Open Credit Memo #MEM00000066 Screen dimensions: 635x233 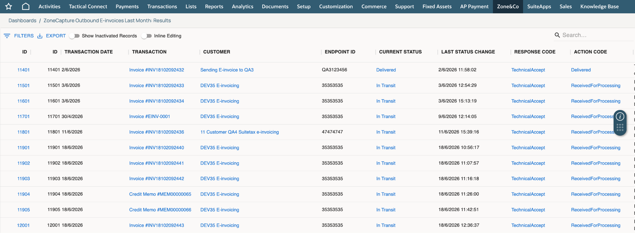coord(160,210)
